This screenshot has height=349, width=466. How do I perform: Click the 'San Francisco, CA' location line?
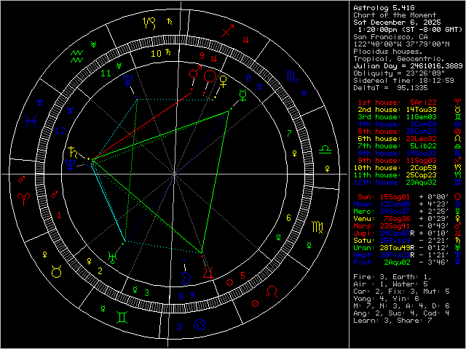click(390, 37)
